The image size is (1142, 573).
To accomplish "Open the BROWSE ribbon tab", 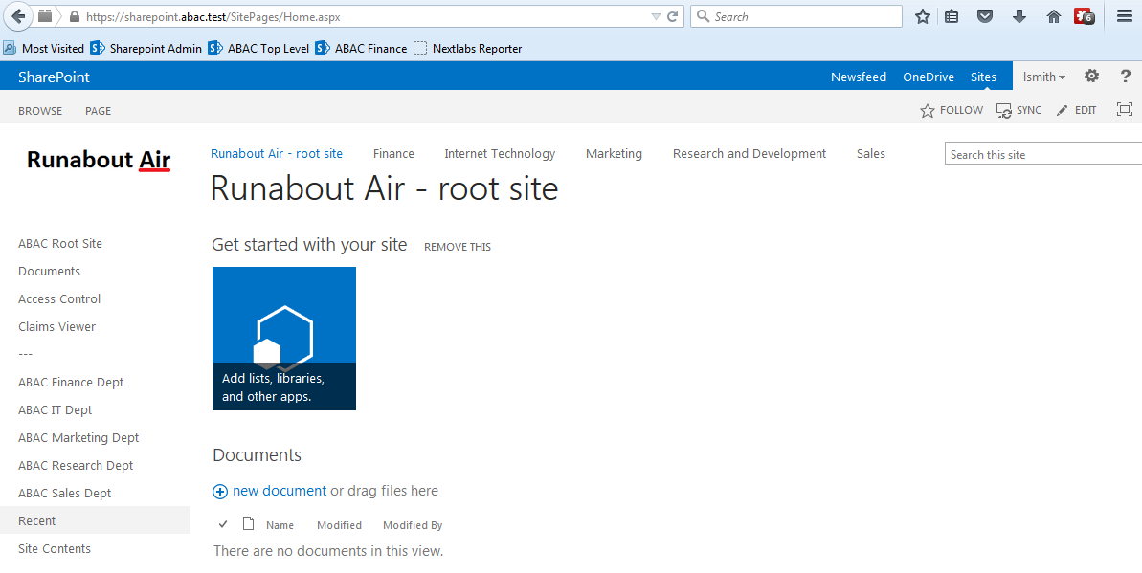I will [40, 111].
